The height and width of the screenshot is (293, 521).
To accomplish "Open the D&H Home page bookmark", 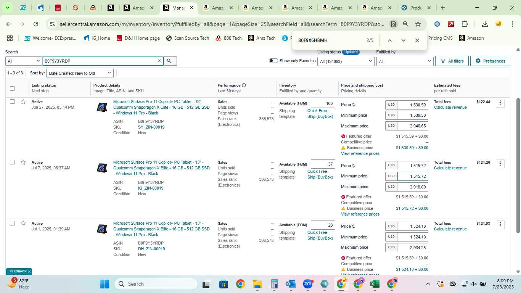I will (x=138, y=38).
